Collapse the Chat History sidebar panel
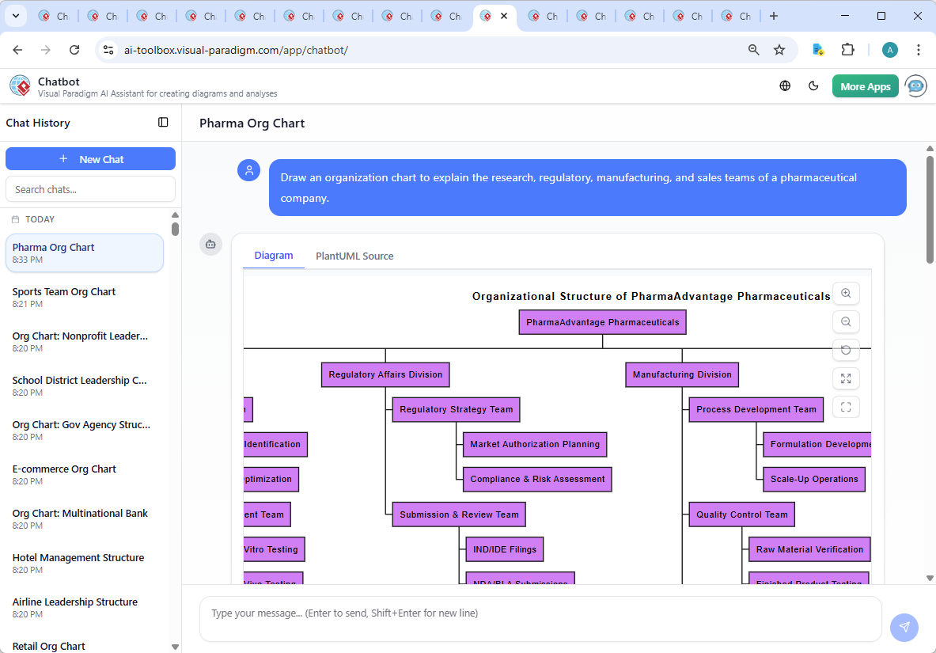This screenshot has height=653, width=936. coord(163,122)
